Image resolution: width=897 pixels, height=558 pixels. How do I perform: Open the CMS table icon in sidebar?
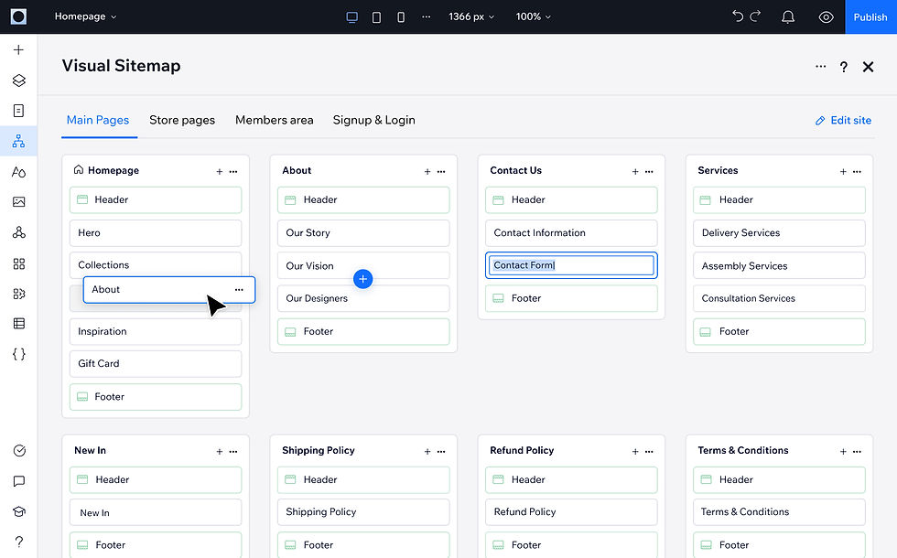coord(18,324)
